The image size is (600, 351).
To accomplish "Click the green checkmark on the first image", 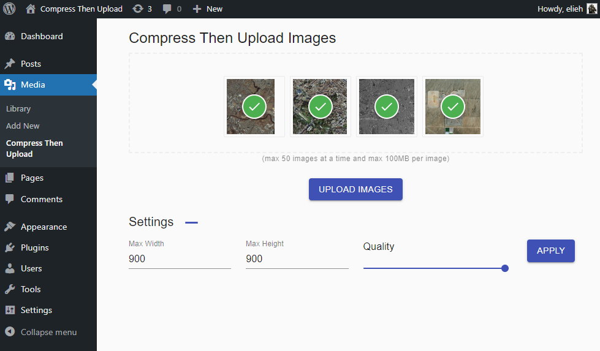I will (254, 107).
